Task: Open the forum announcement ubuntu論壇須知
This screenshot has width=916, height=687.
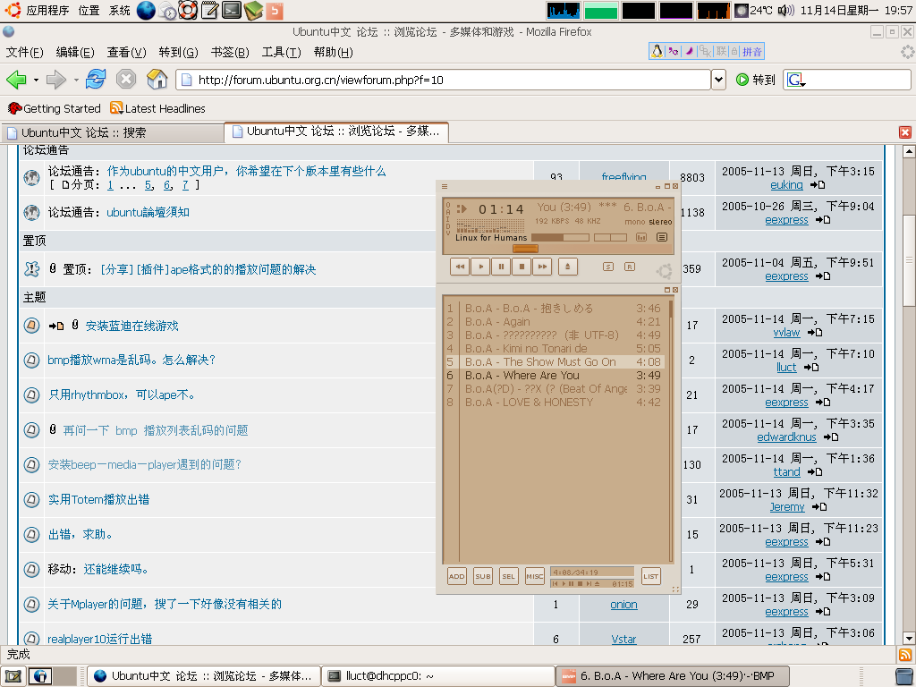Action: point(148,213)
